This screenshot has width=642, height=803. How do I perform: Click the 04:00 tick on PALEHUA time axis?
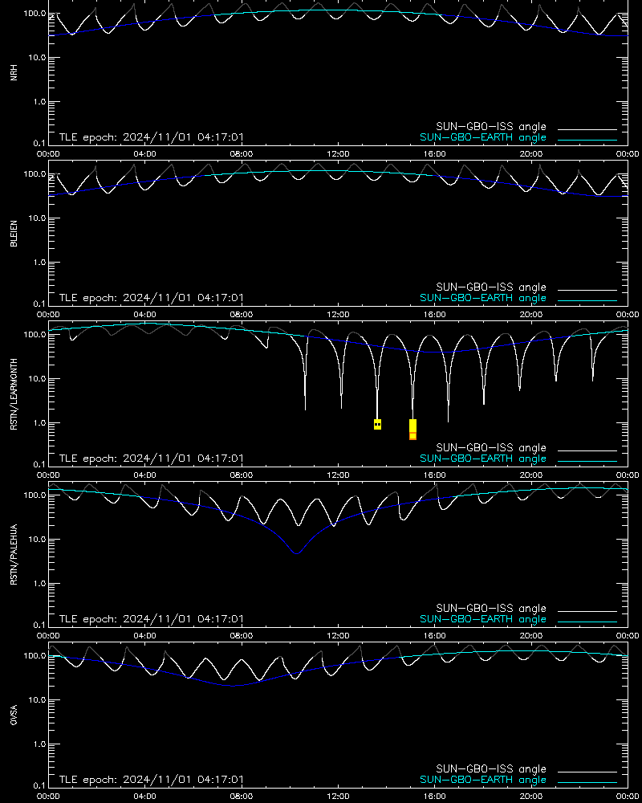click(145, 635)
